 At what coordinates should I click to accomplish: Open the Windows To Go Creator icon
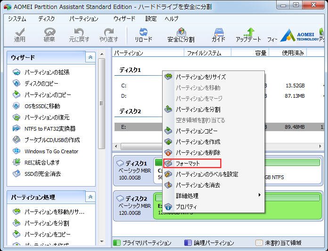16,151
